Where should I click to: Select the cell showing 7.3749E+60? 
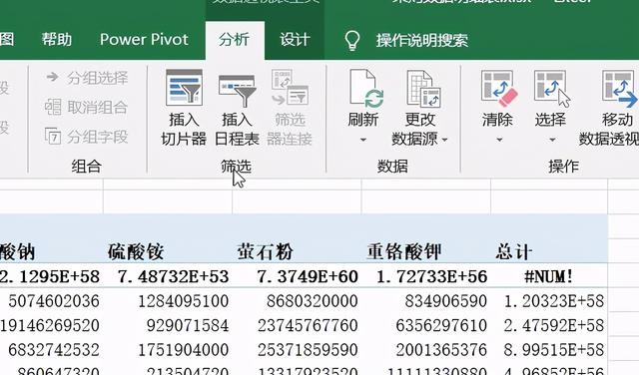[x=297, y=277]
